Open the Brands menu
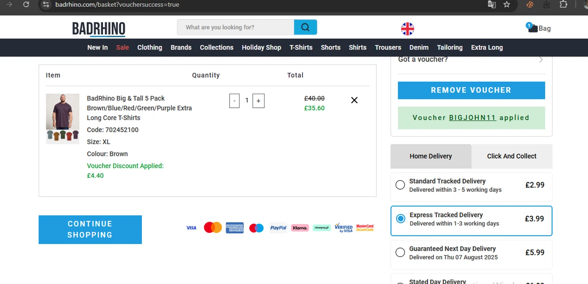The image size is (588, 284). click(181, 47)
